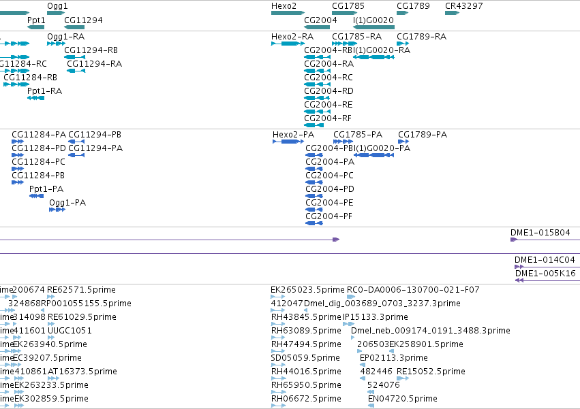
Task: Select protein CG11294-PA
Action: [x=76, y=155]
